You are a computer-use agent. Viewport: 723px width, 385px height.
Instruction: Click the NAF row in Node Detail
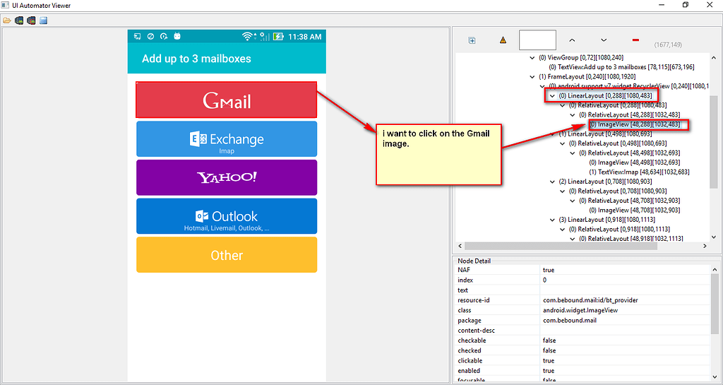point(582,270)
